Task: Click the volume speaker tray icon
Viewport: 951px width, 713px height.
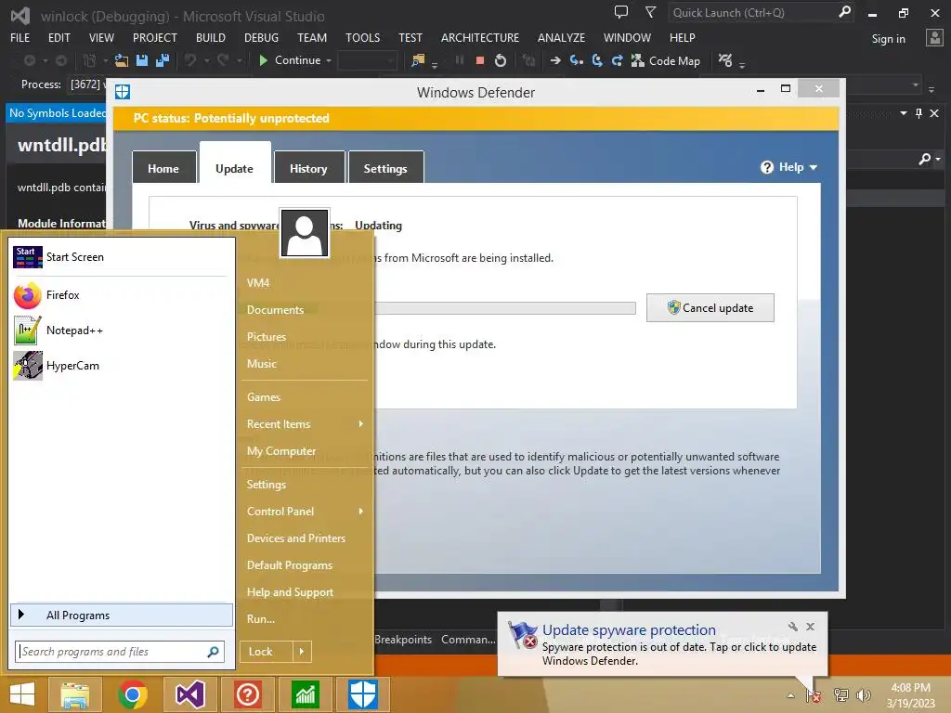Action: click(864, 695)
